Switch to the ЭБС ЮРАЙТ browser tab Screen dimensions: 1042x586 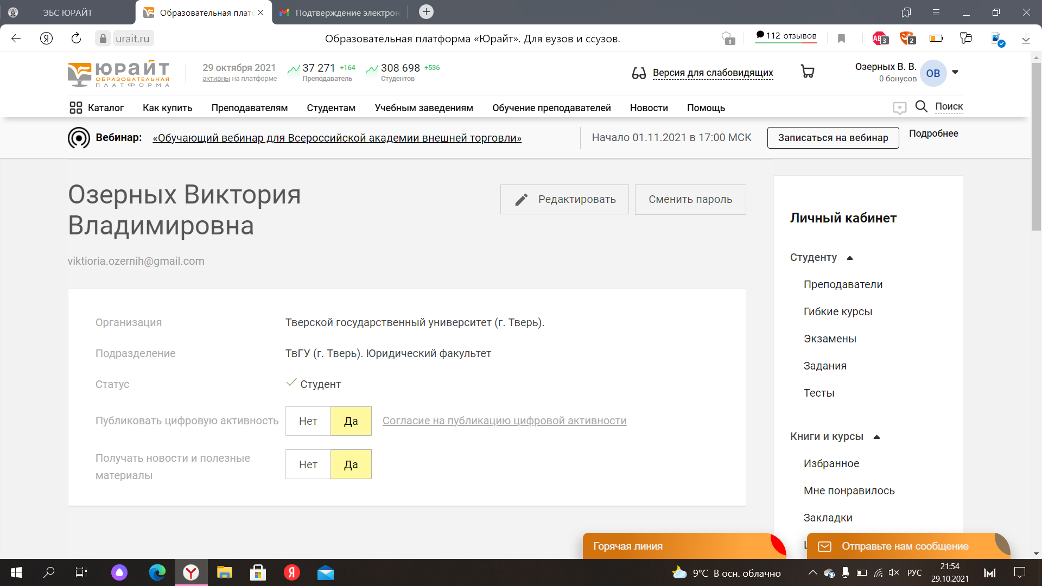click(x=68, y=12)
